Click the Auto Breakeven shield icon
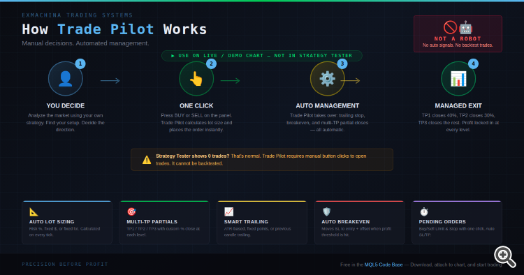This screenshot has width=524, height=275. click(326, 211)
